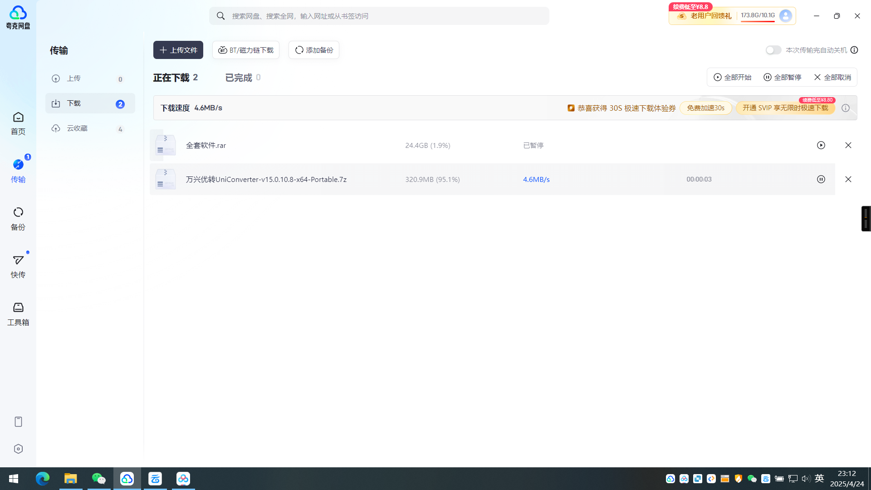871x490 pixels.
Task: Click the BT/磁力链下载 button
Action: pyautogui.click(x=246, y=50)
